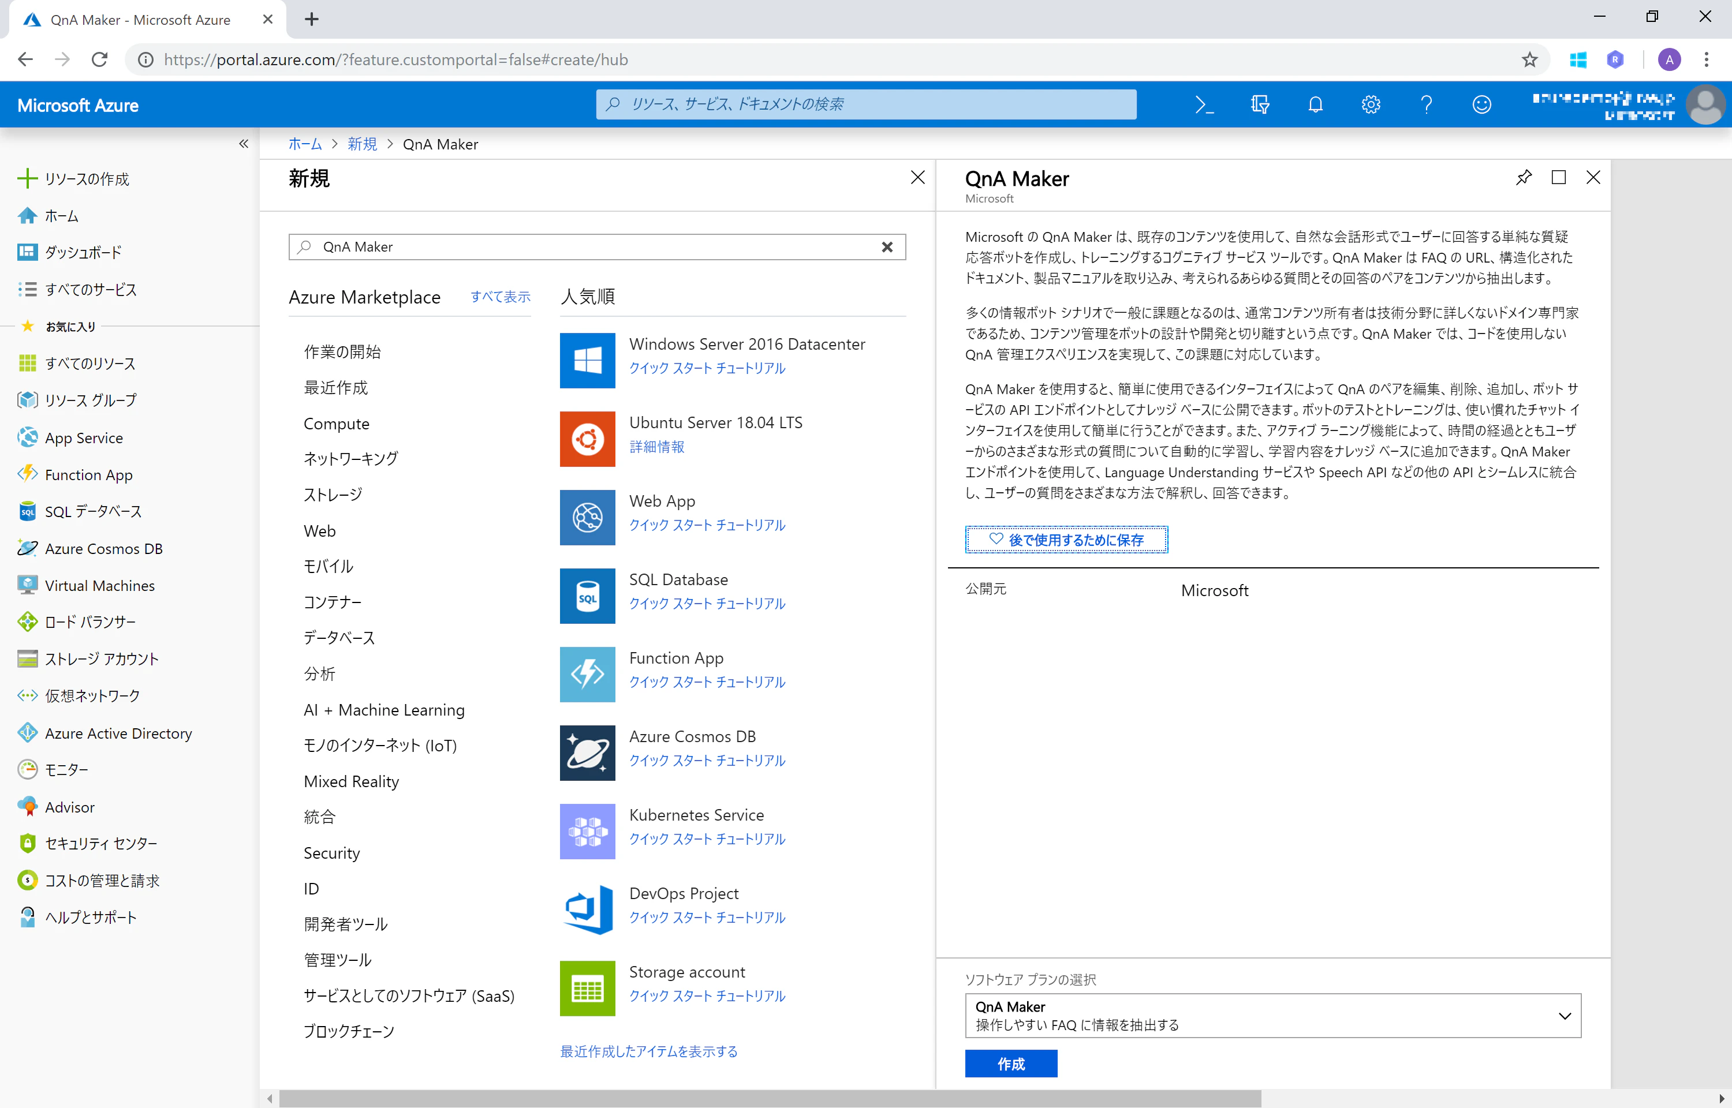Pin the QnA Maker blade

pyautogui.click(x=1524, y=177)
